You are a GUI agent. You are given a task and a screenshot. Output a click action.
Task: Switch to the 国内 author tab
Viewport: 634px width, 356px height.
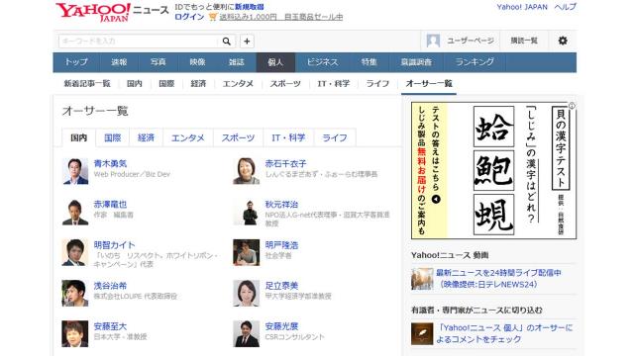tap(79, 137)
